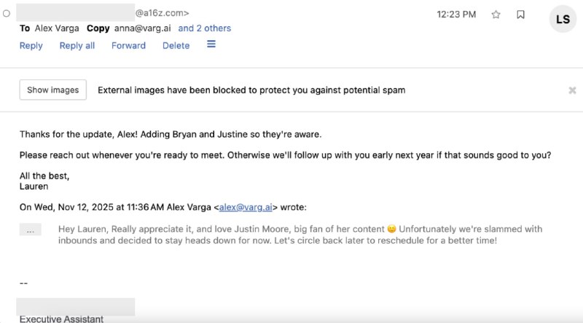Expand the collapsed quoted text ellipsis
Screen dimensions: 583x323
coord(31,230)
